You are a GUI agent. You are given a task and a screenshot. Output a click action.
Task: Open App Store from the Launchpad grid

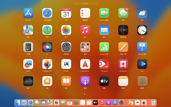coord(28,13)
